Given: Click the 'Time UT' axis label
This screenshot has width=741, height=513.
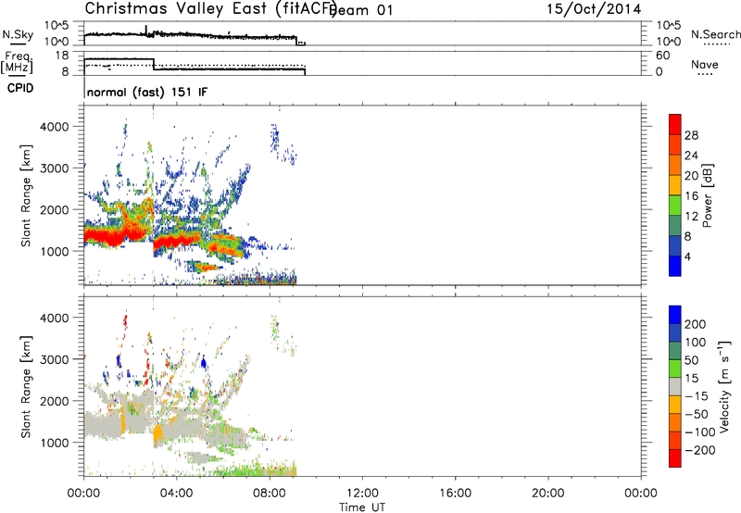Looking at the screenshot, I should tap(362, 507).
